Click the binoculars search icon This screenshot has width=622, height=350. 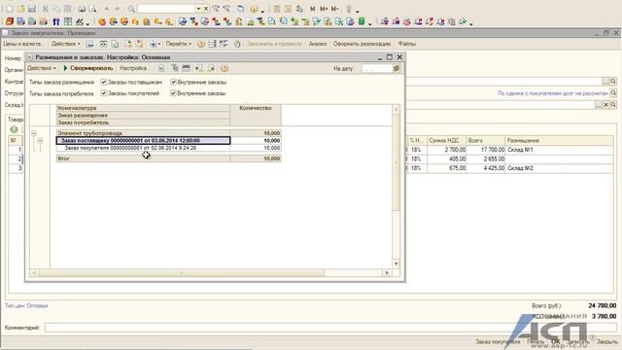point(56,21)
